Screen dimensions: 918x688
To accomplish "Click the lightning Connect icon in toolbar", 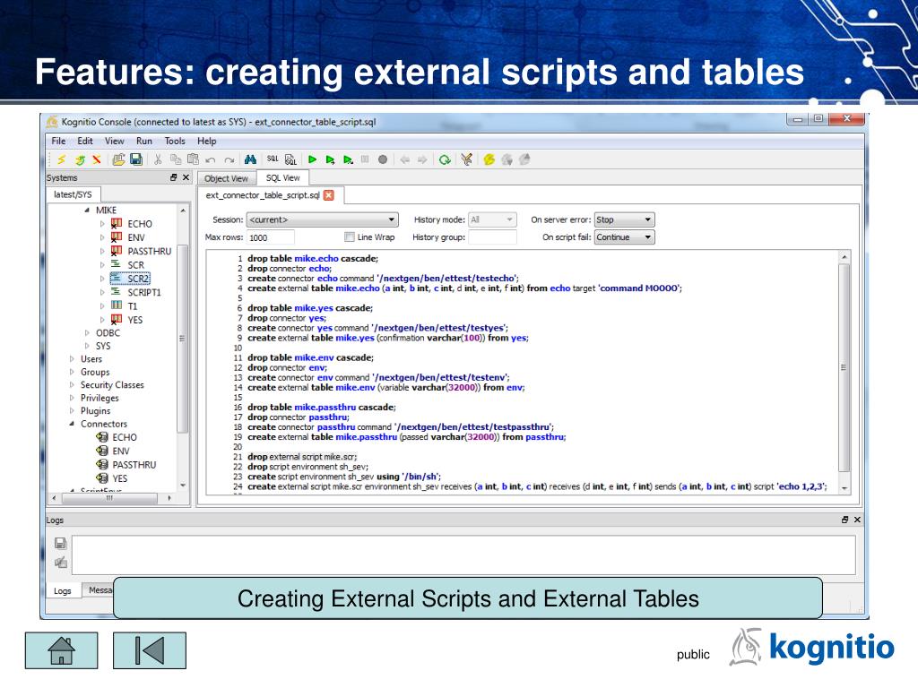I will (x=61, y=159).
